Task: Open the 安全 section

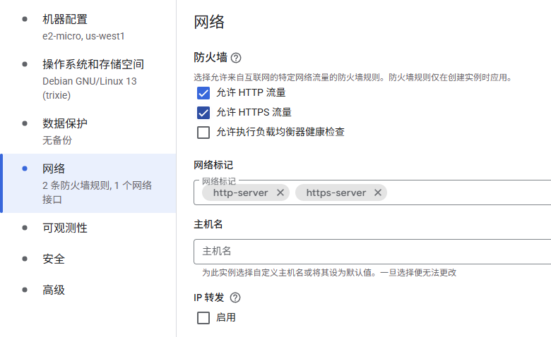Action: coord(54,259)
